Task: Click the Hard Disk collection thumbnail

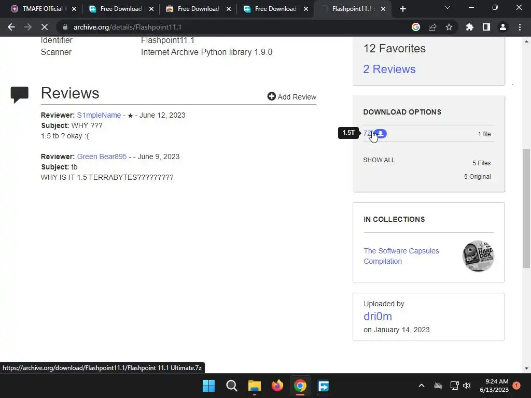Action: coord(478,256)
